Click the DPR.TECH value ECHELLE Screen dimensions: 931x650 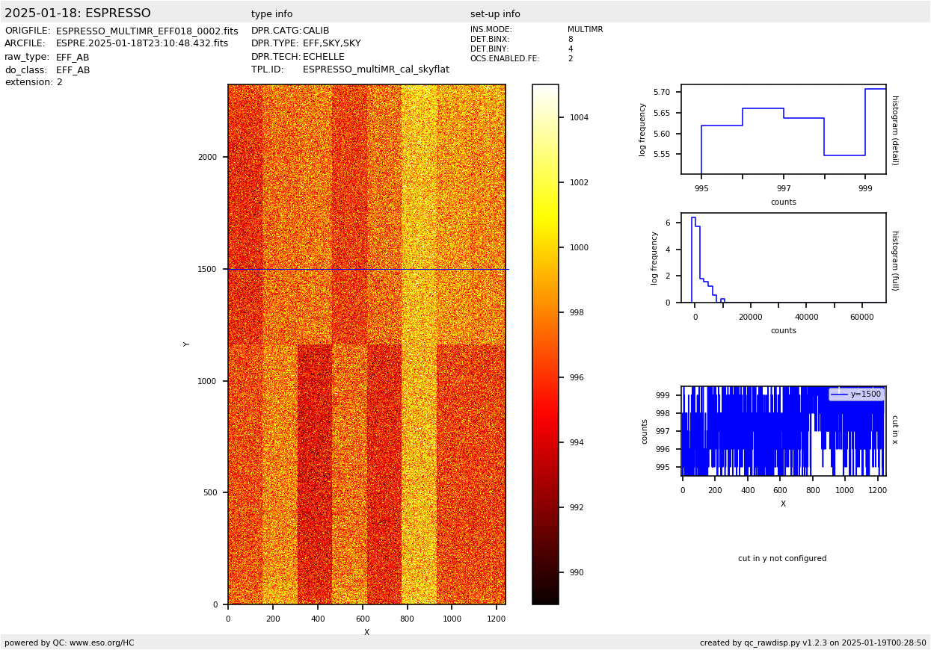323,57
